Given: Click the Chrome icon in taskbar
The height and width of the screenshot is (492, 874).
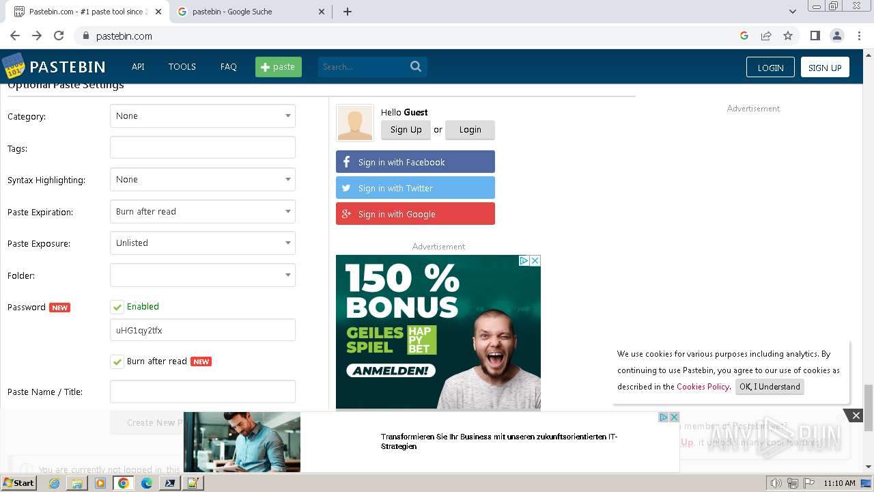Looking at the screenshot, I should click(x=124, y=483).
